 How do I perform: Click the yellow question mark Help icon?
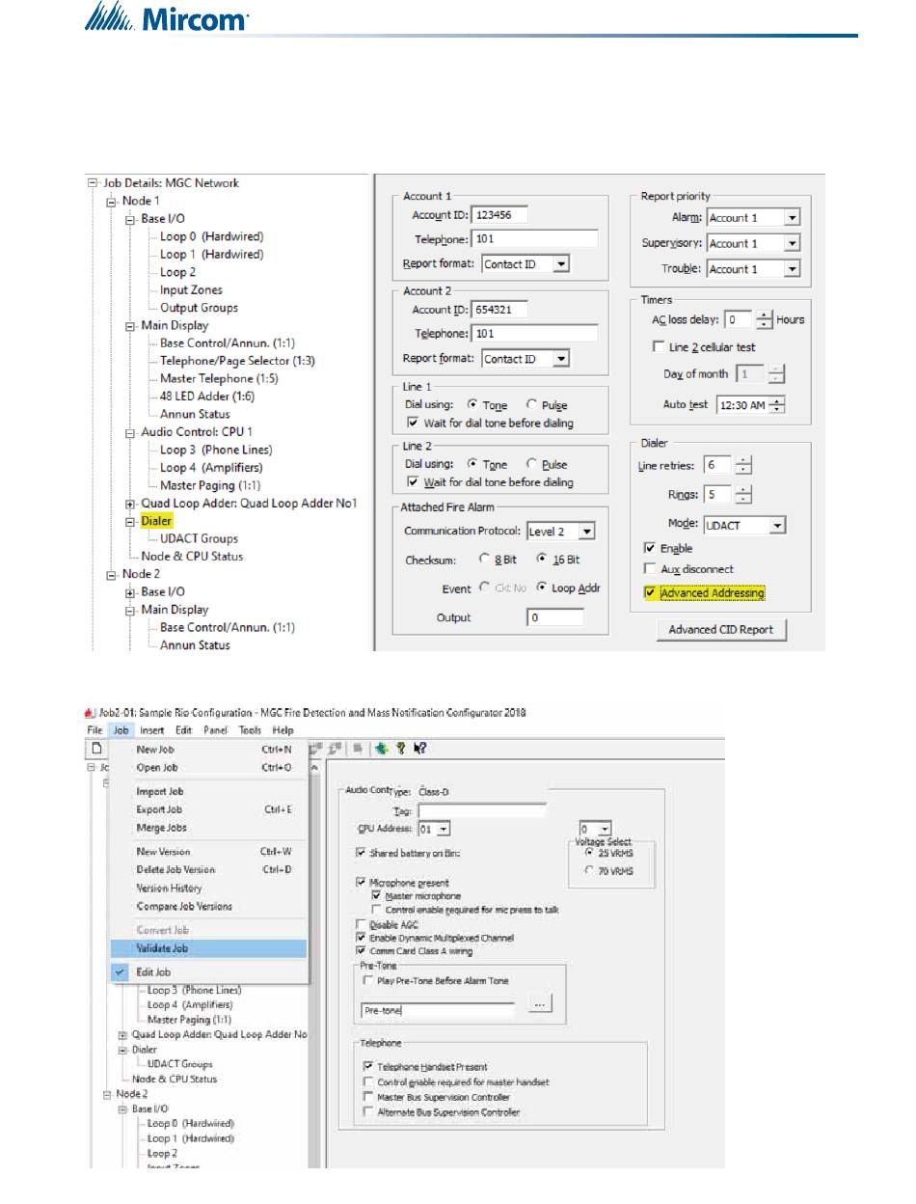[x=400, y=748]
